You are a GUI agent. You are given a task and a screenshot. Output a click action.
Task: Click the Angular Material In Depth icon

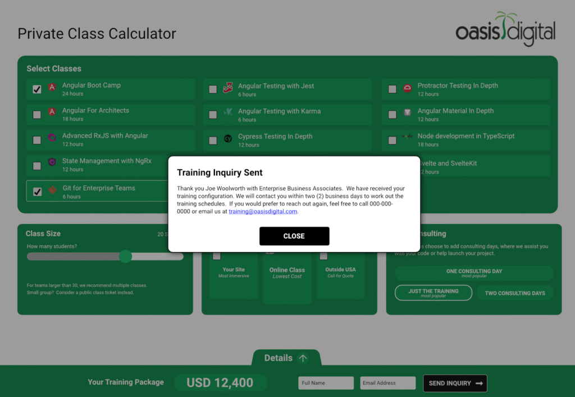(x=407, y=113)
